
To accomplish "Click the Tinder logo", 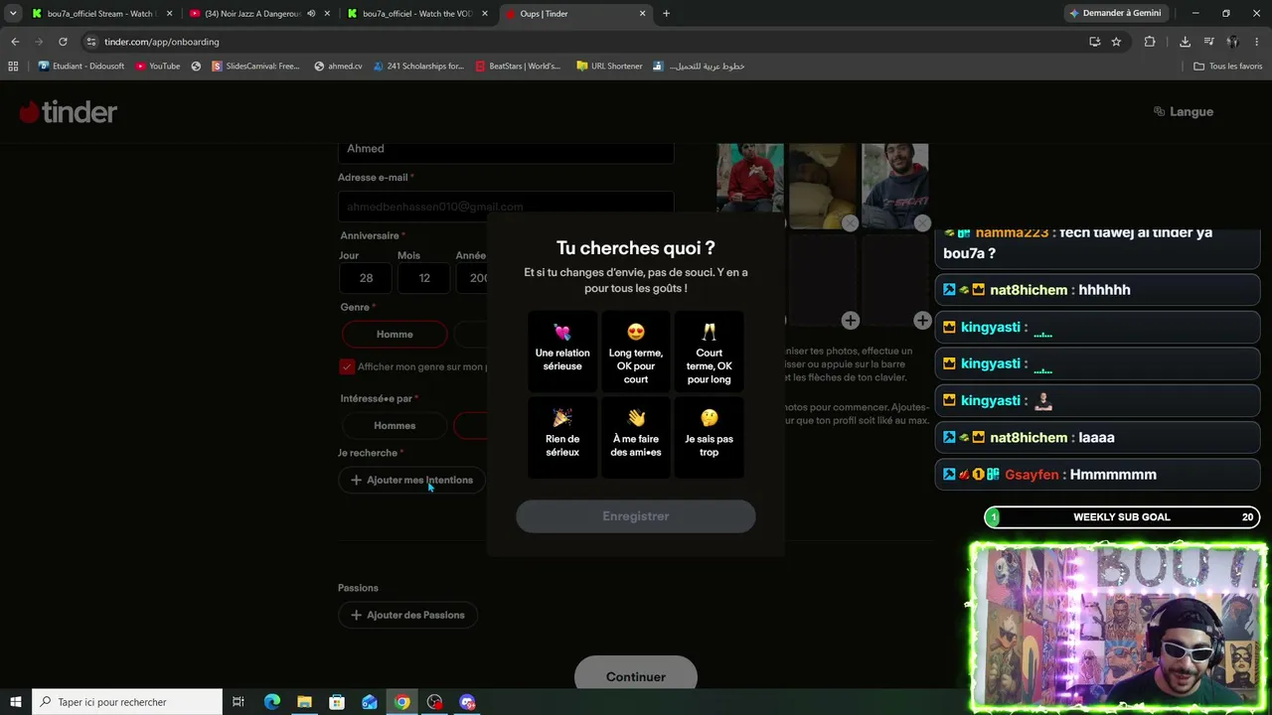I will [x=69, y=112].
